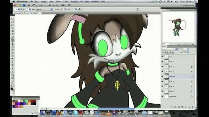Screen dimensions: 209x117
Task: Open the Brush preset picker arrow
Action: click(x=30, y=9)
